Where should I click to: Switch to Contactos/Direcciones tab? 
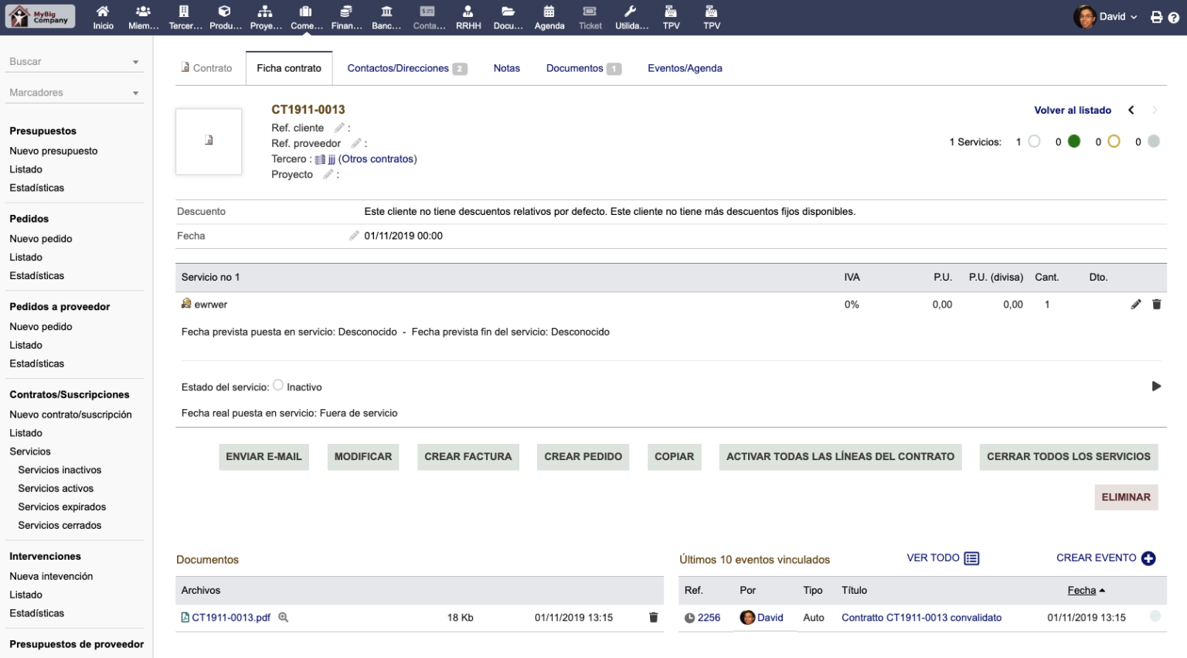click(406, 68)
